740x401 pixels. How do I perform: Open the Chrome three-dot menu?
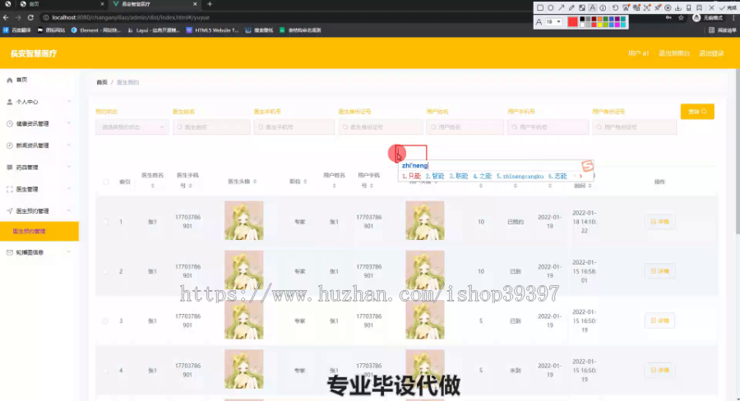tap(733, 17)
